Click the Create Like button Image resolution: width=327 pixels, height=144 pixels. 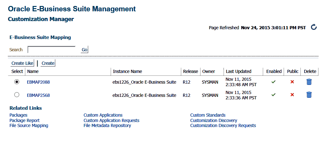click(22, 63)
